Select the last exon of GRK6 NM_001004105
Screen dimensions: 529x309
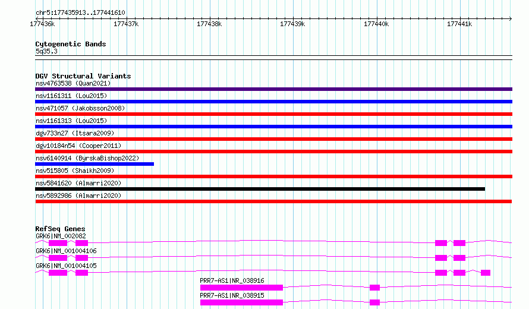pyautogui.click(x=486, y=273)
